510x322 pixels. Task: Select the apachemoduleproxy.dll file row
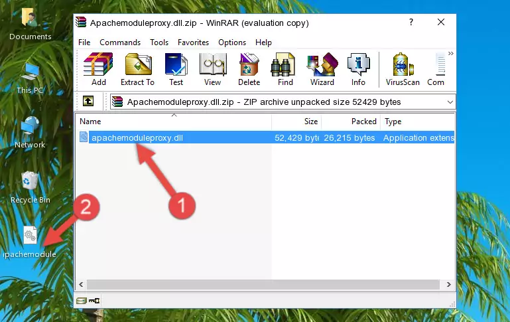click(x=265, y=137)
